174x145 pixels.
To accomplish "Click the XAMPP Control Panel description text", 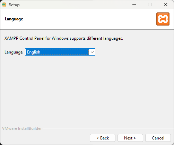I will tap(64, 38).
